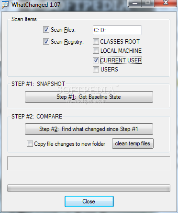Image resolution: width=178 pixels, height=213 pixels.
Task: Click the drives input field showing C: D:
Action: coord(117,30)
